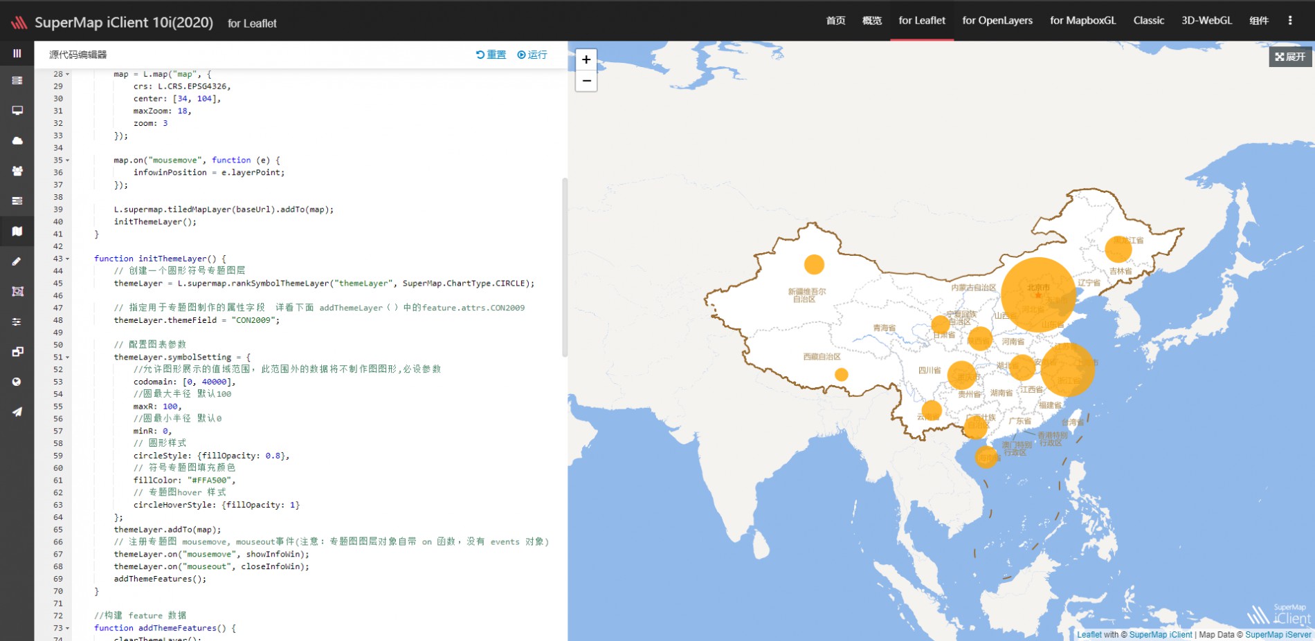Screen dimensions: 1315x641
Task: Click line number 65 in gutter
Action: [x=58, y=530]
